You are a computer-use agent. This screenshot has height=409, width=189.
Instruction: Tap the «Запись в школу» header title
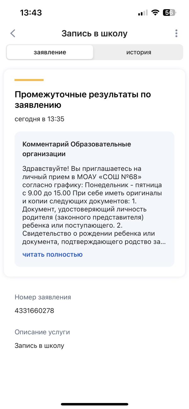(94, 33)
